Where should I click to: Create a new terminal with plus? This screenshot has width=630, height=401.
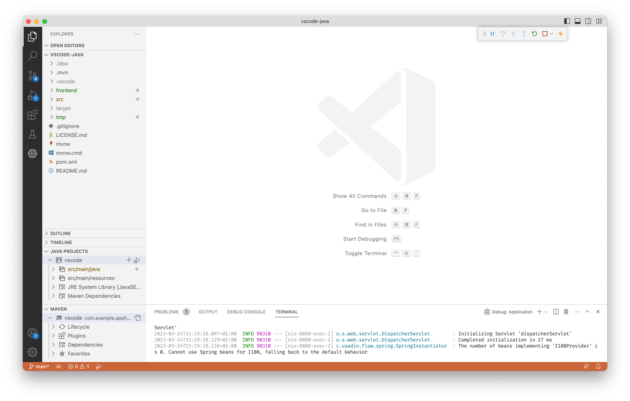click(539, 312)
